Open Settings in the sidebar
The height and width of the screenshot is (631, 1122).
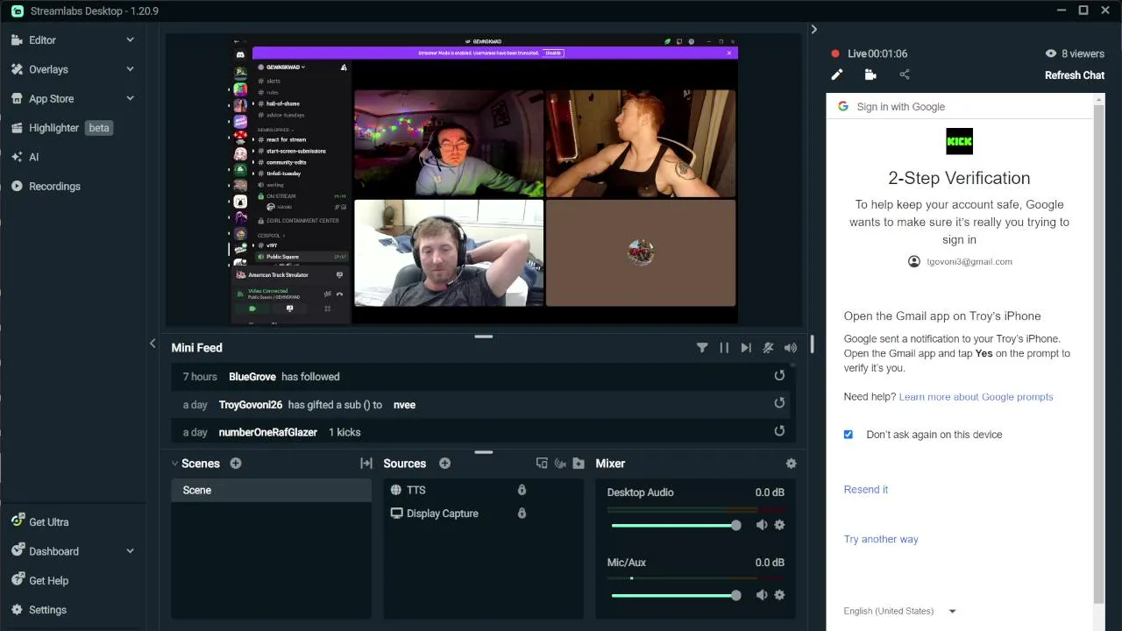tap(47, 610)
